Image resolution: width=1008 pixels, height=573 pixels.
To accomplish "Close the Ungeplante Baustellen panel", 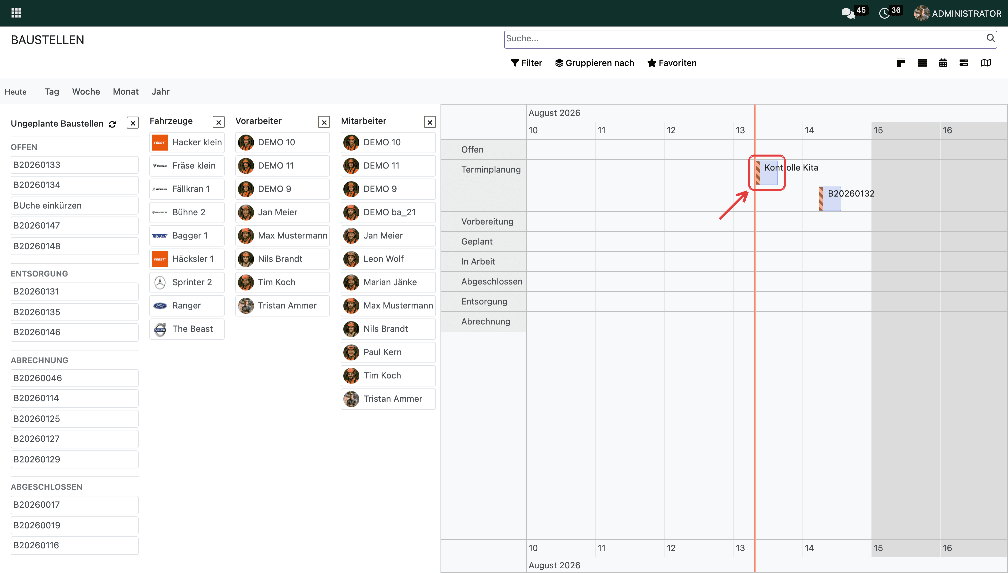I will 133,123.
